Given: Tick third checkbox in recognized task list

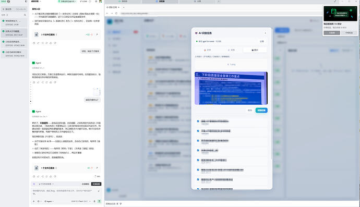Looking at the screenshot, I should coord(198,140).
